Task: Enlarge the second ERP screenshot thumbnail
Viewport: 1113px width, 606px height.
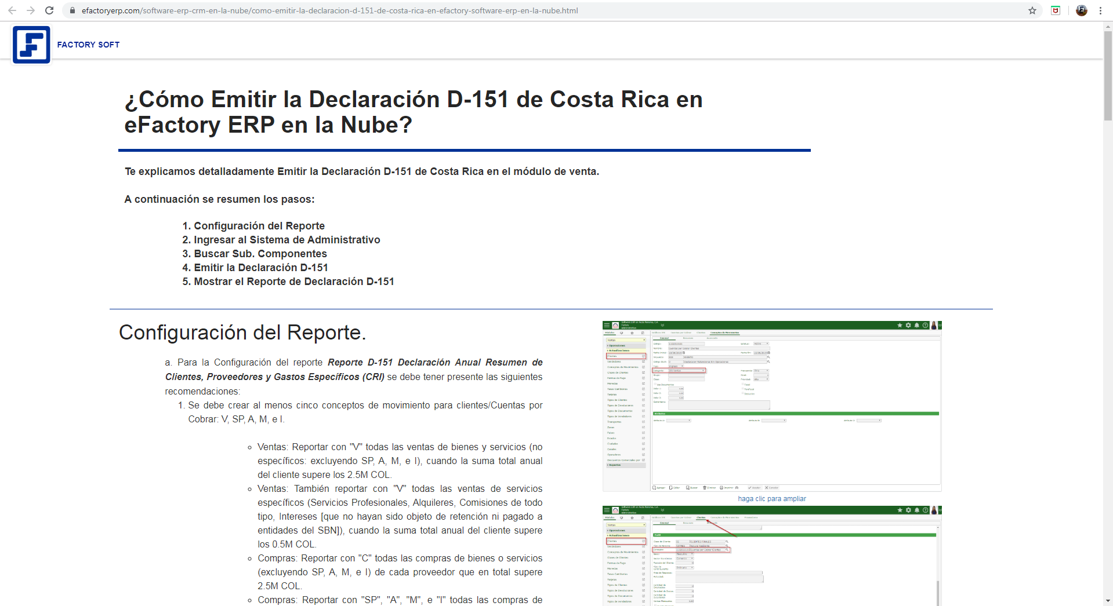Action: [x=771, y=556]
